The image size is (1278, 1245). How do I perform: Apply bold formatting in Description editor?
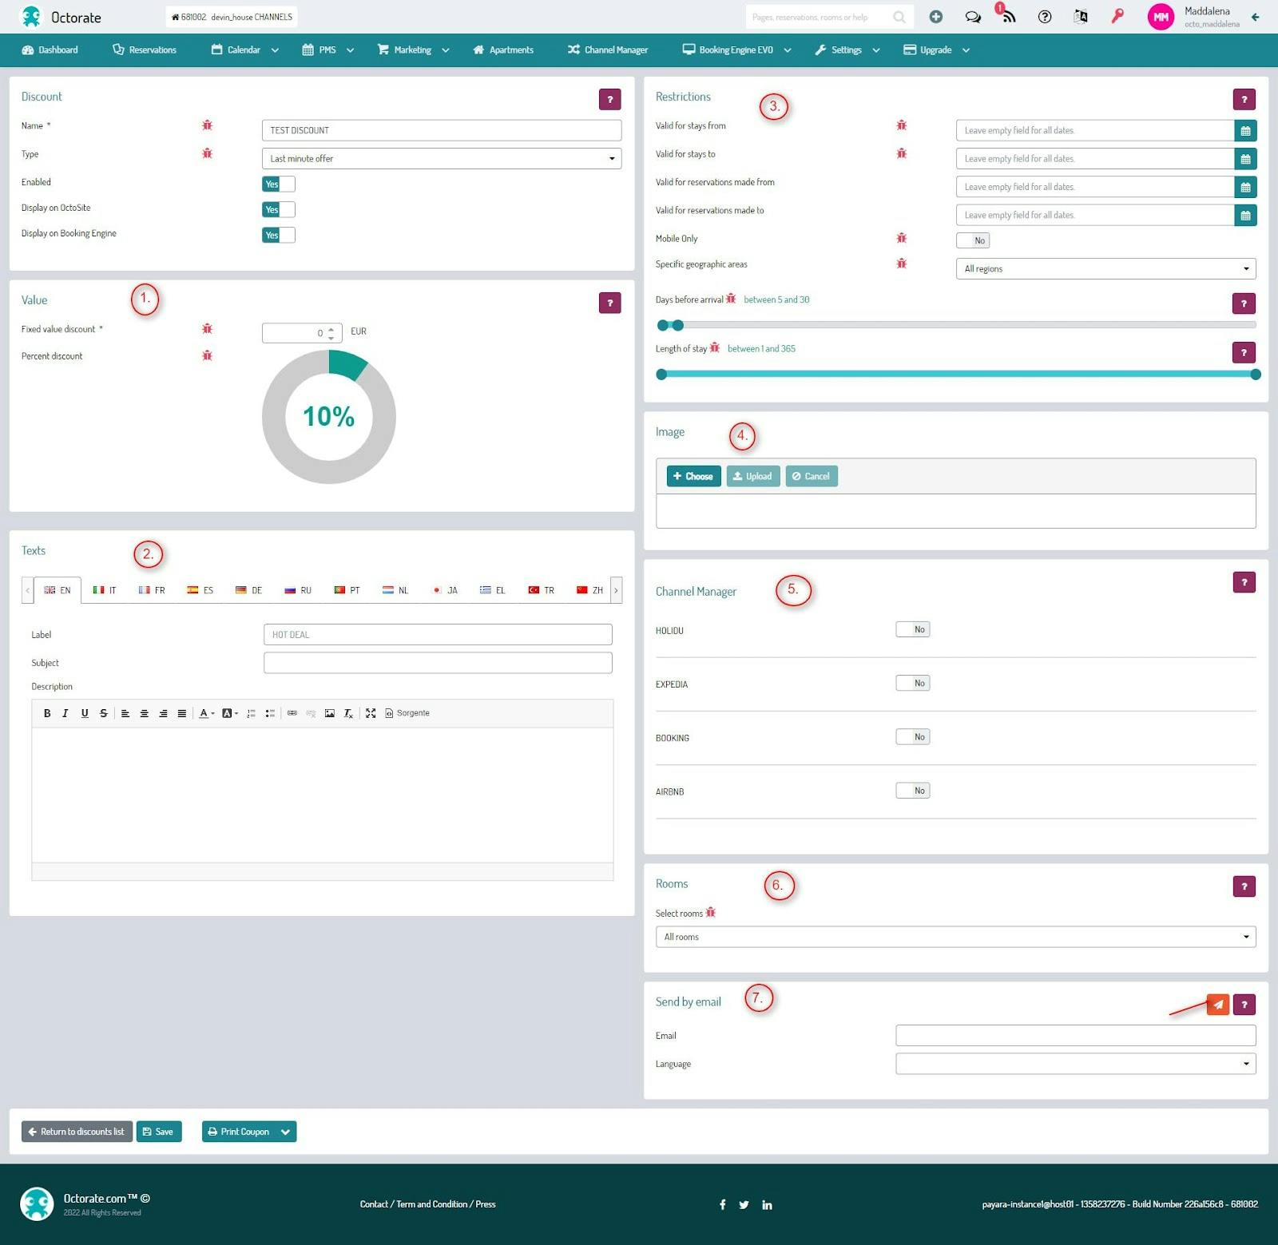click(x=47, y=713)
